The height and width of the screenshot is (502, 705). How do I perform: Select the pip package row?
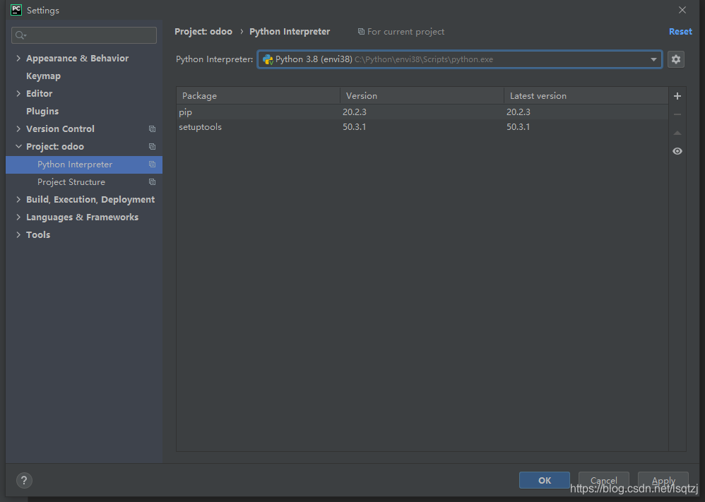tap(422, 112)
